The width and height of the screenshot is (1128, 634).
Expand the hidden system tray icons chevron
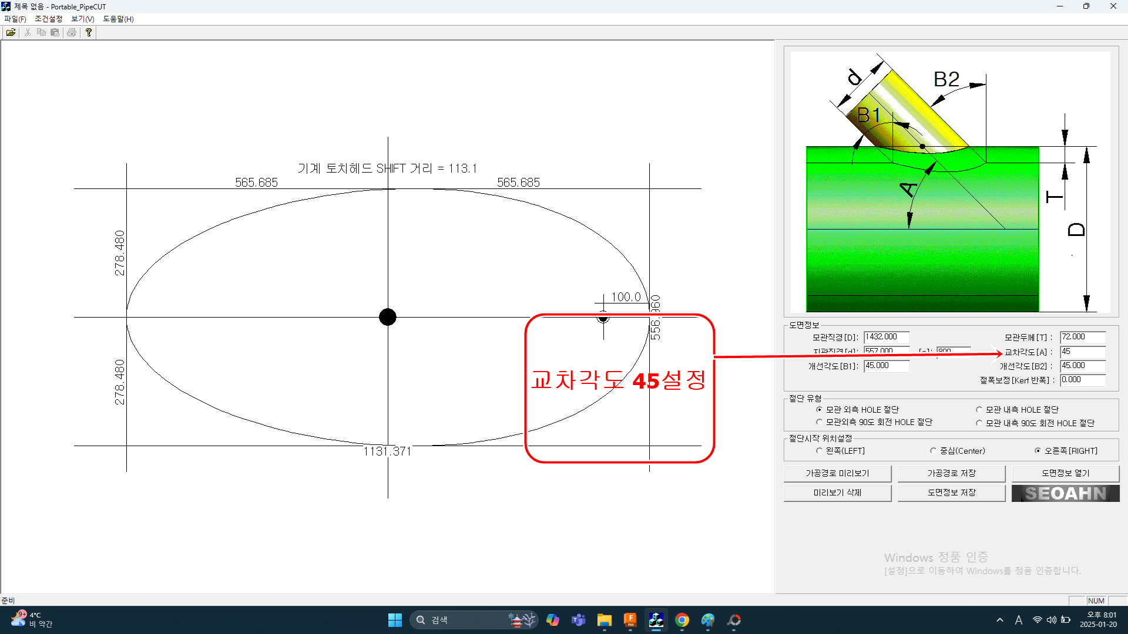(x=1000, y=620)
